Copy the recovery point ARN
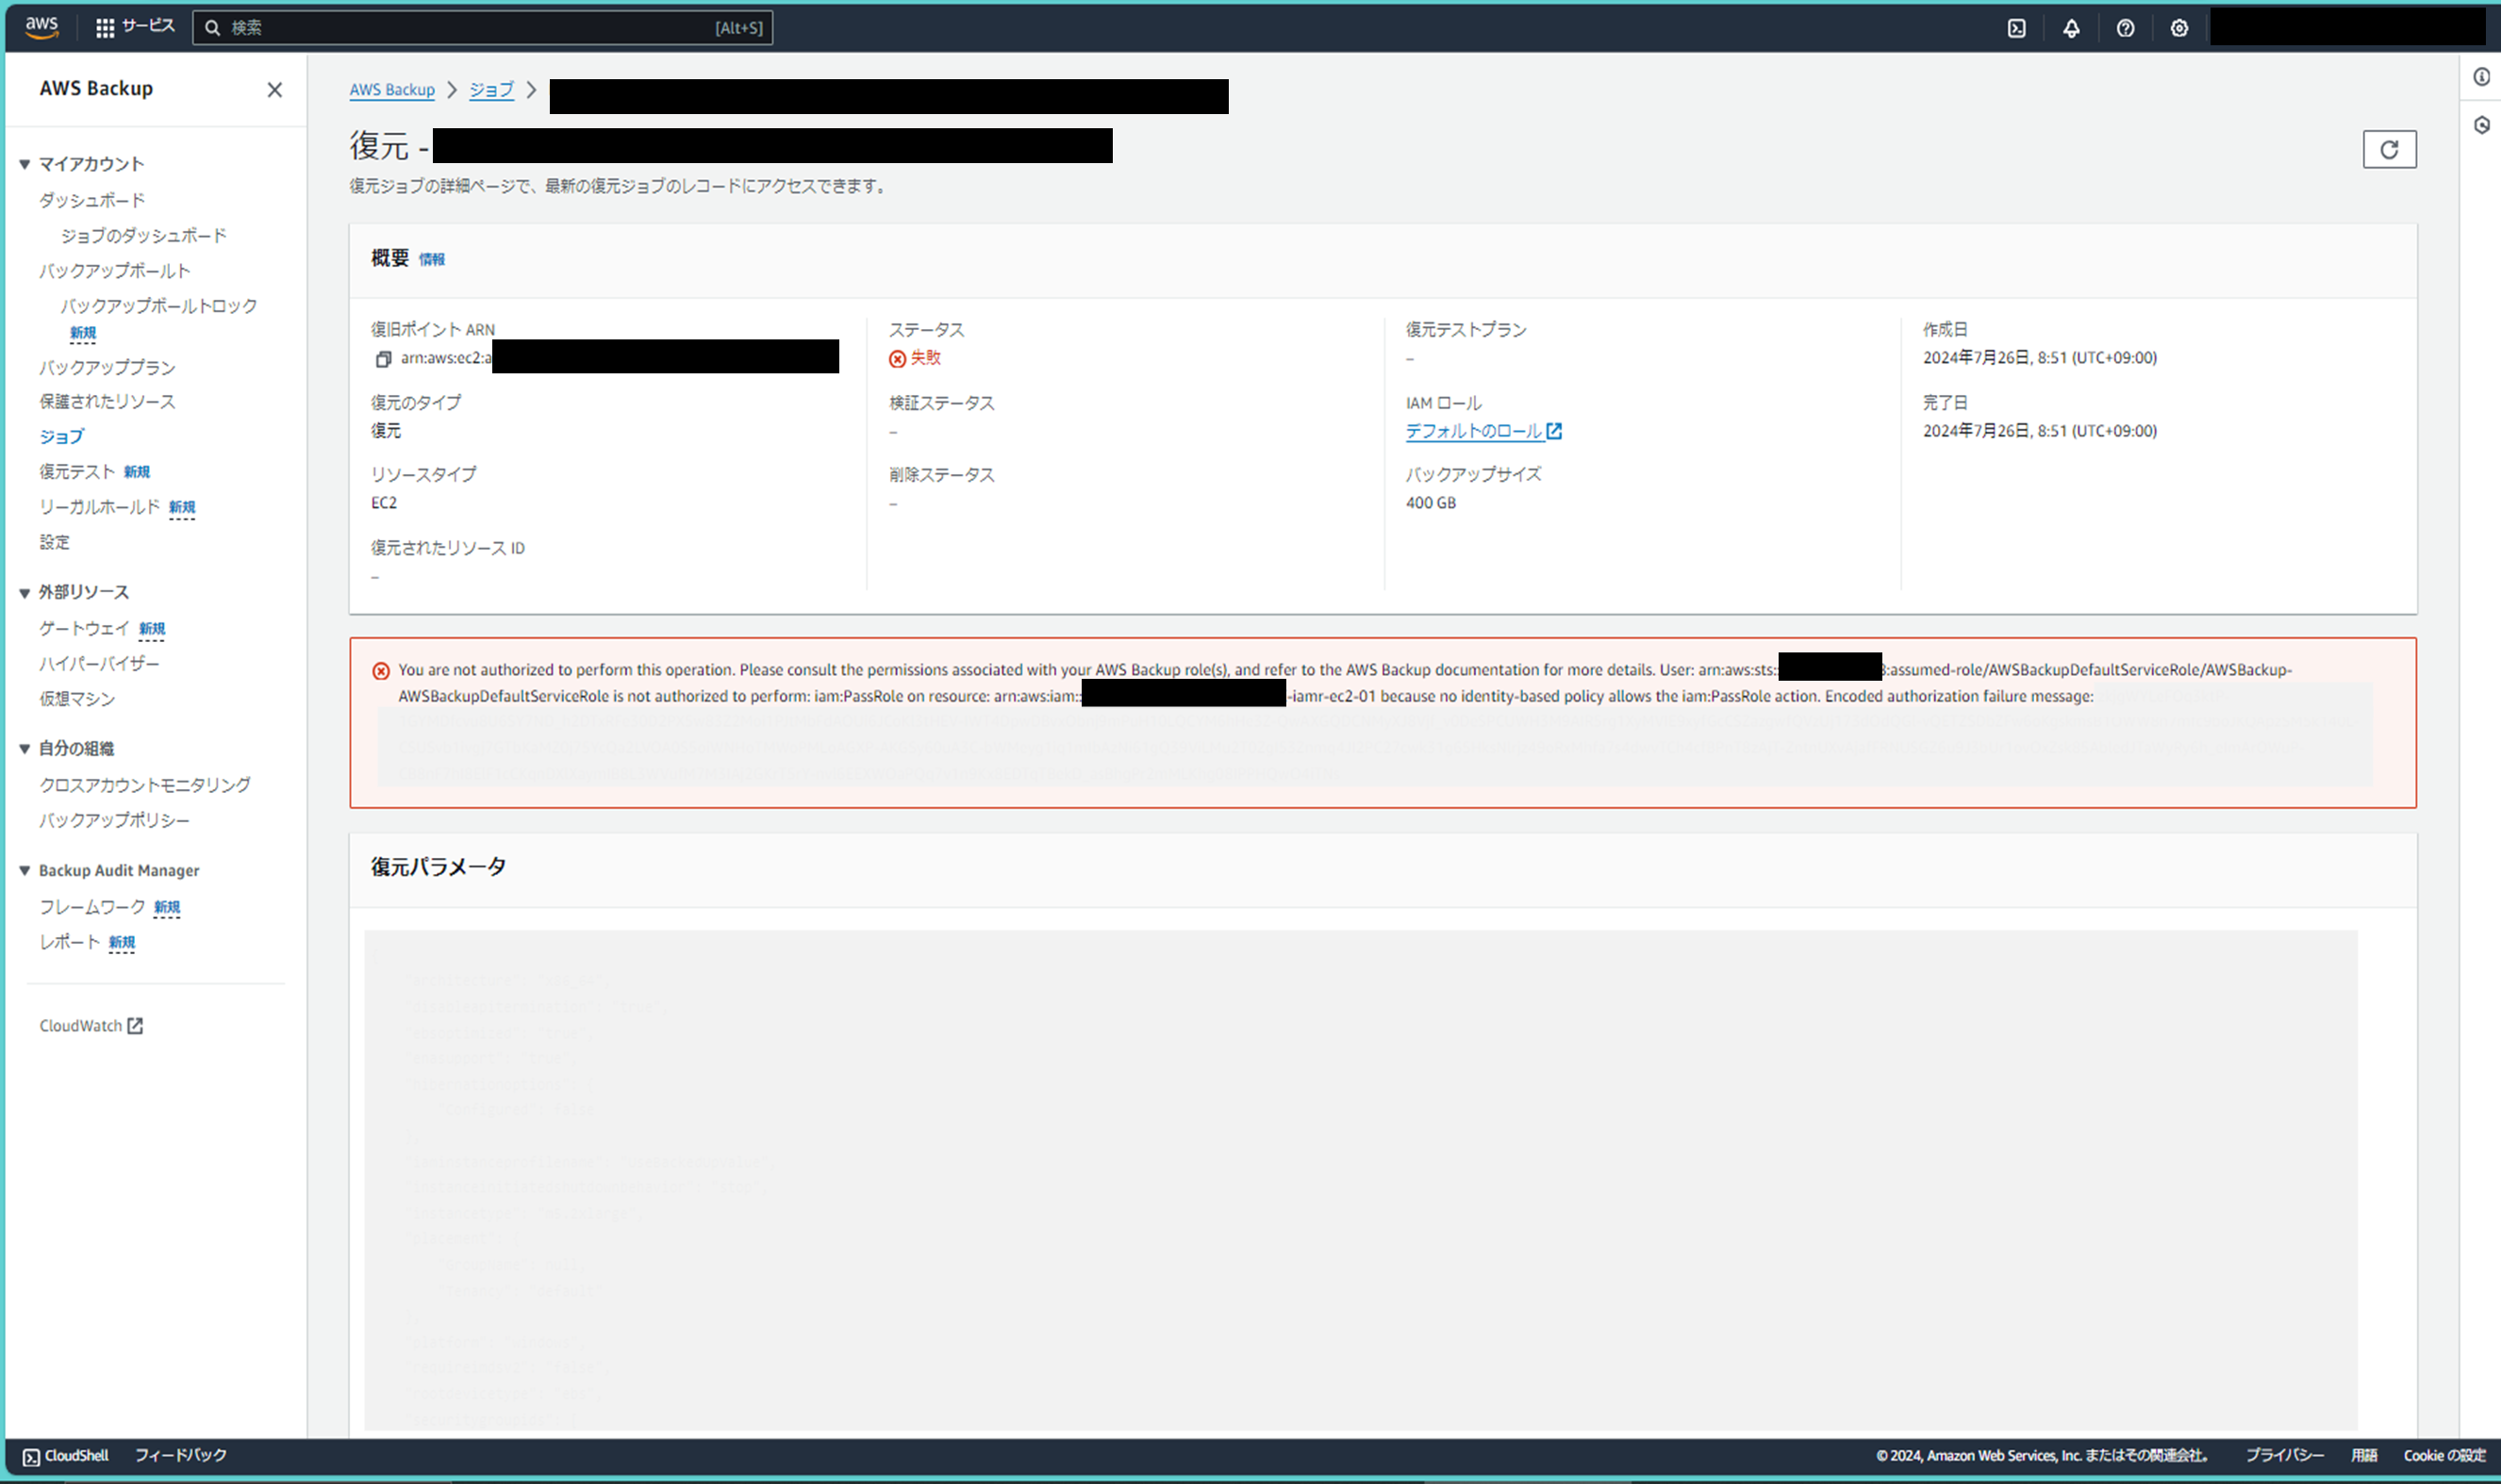Screen dimensions: 2501x1484 383,359
